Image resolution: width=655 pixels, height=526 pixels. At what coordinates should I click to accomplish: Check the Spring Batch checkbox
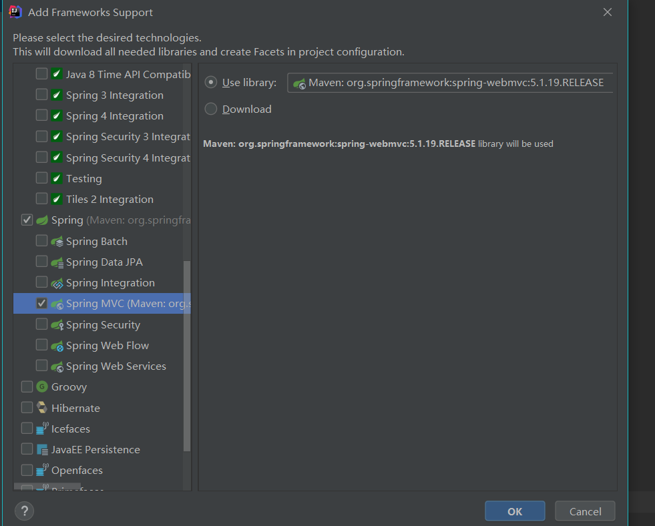[x=41, y=240]
